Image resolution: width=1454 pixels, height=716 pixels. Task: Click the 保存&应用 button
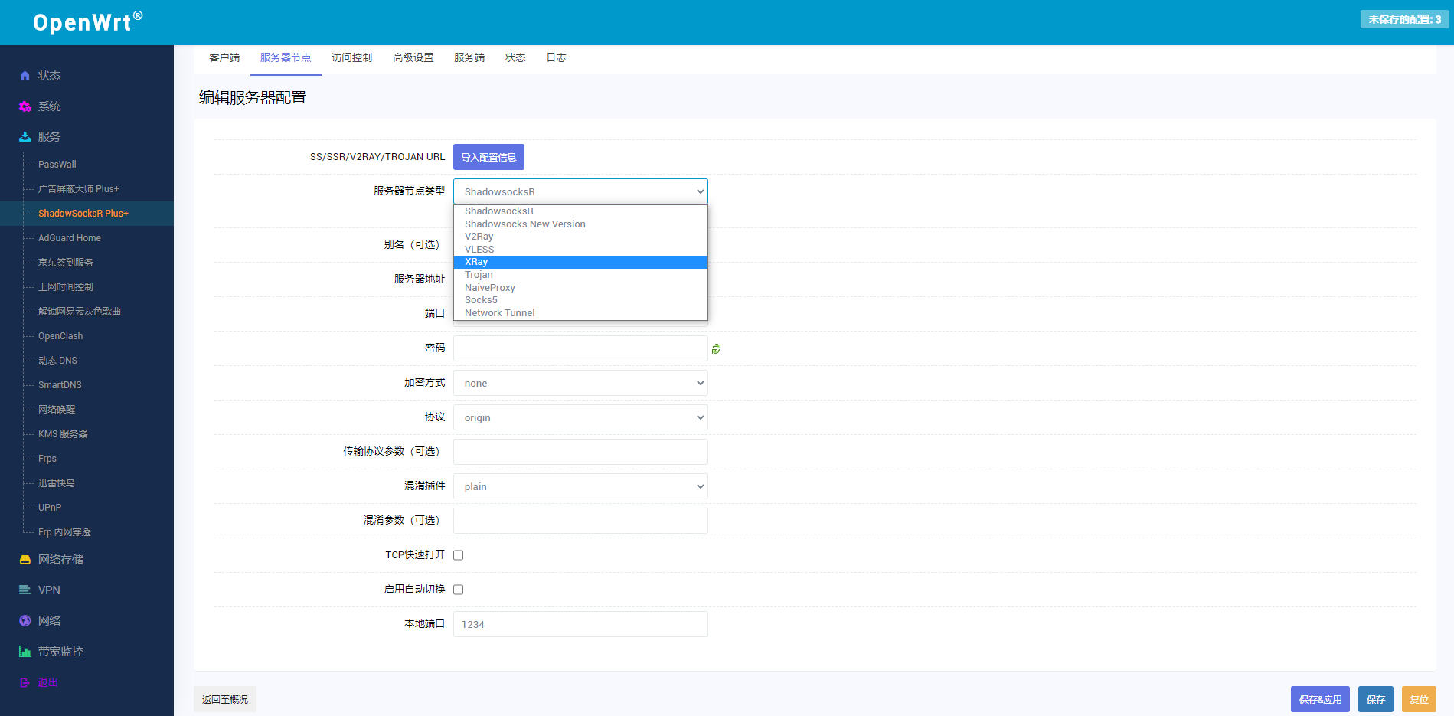(1320, 699)
